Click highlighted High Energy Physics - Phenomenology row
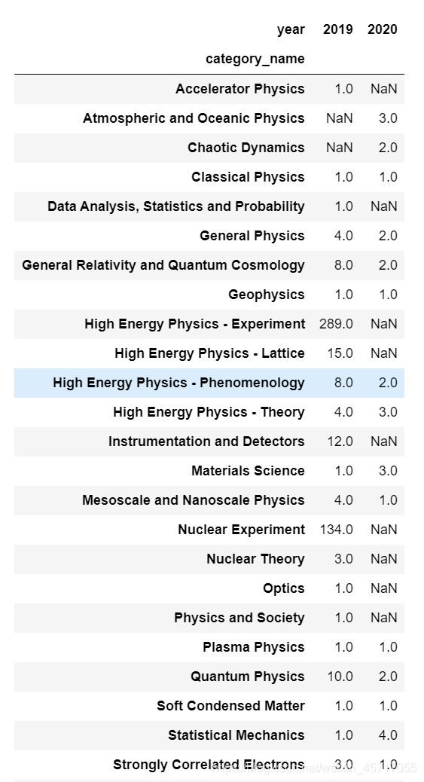The image size is (424, 782). pyautogui.click(x=209, y=383)
